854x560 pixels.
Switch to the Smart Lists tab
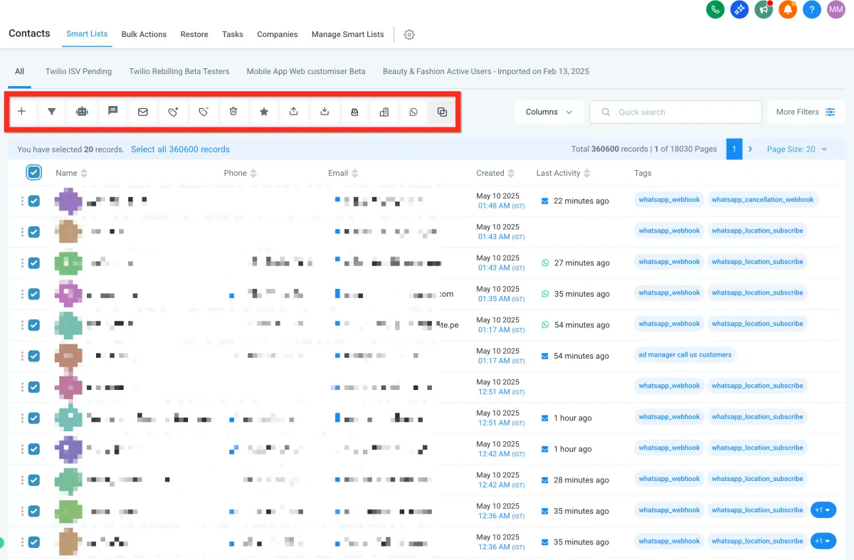point(87,34)
